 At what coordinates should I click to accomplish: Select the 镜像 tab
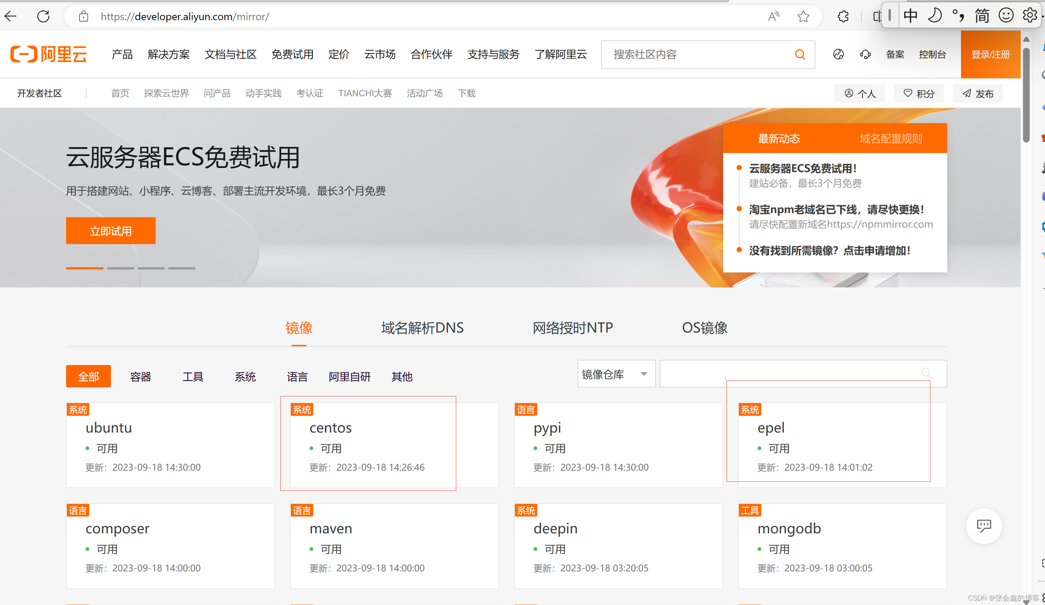pyautogui.click(x=299, y=328)
